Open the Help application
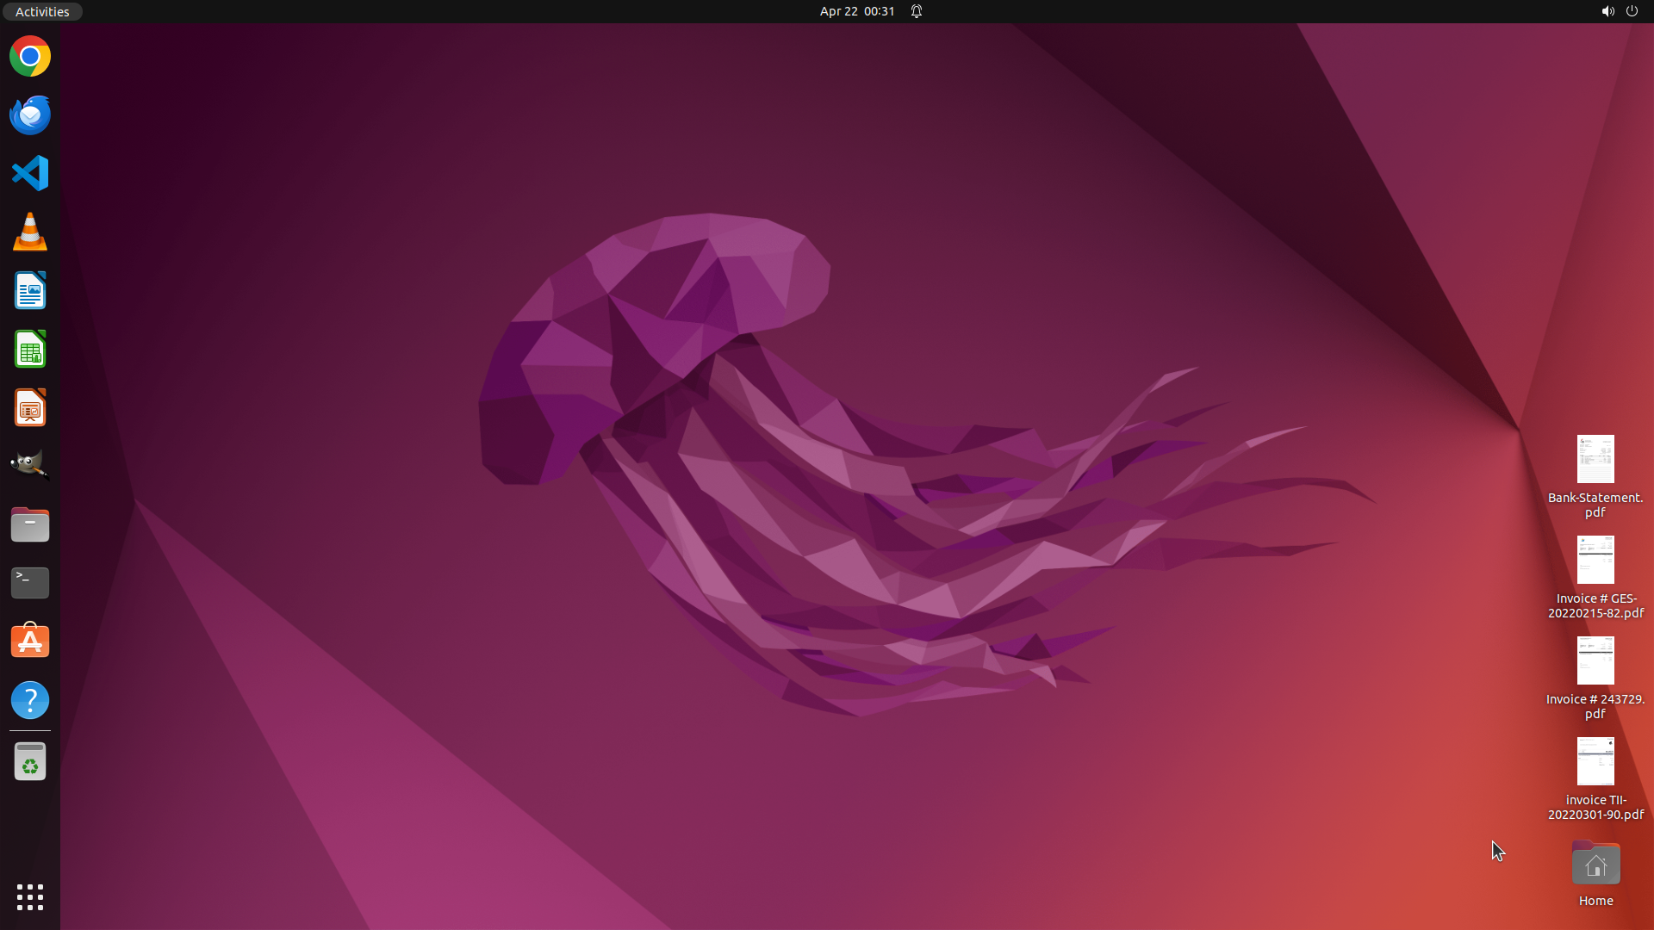Image resolution: width=1654 pixels, height=930 pixels. coord(30,700)
